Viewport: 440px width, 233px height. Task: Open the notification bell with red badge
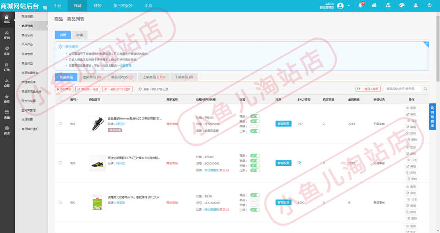click(361, 5)
